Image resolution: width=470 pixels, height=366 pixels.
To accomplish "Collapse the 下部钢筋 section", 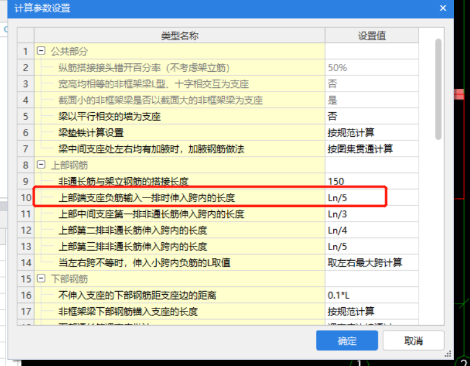I will [x=41, y=279].
